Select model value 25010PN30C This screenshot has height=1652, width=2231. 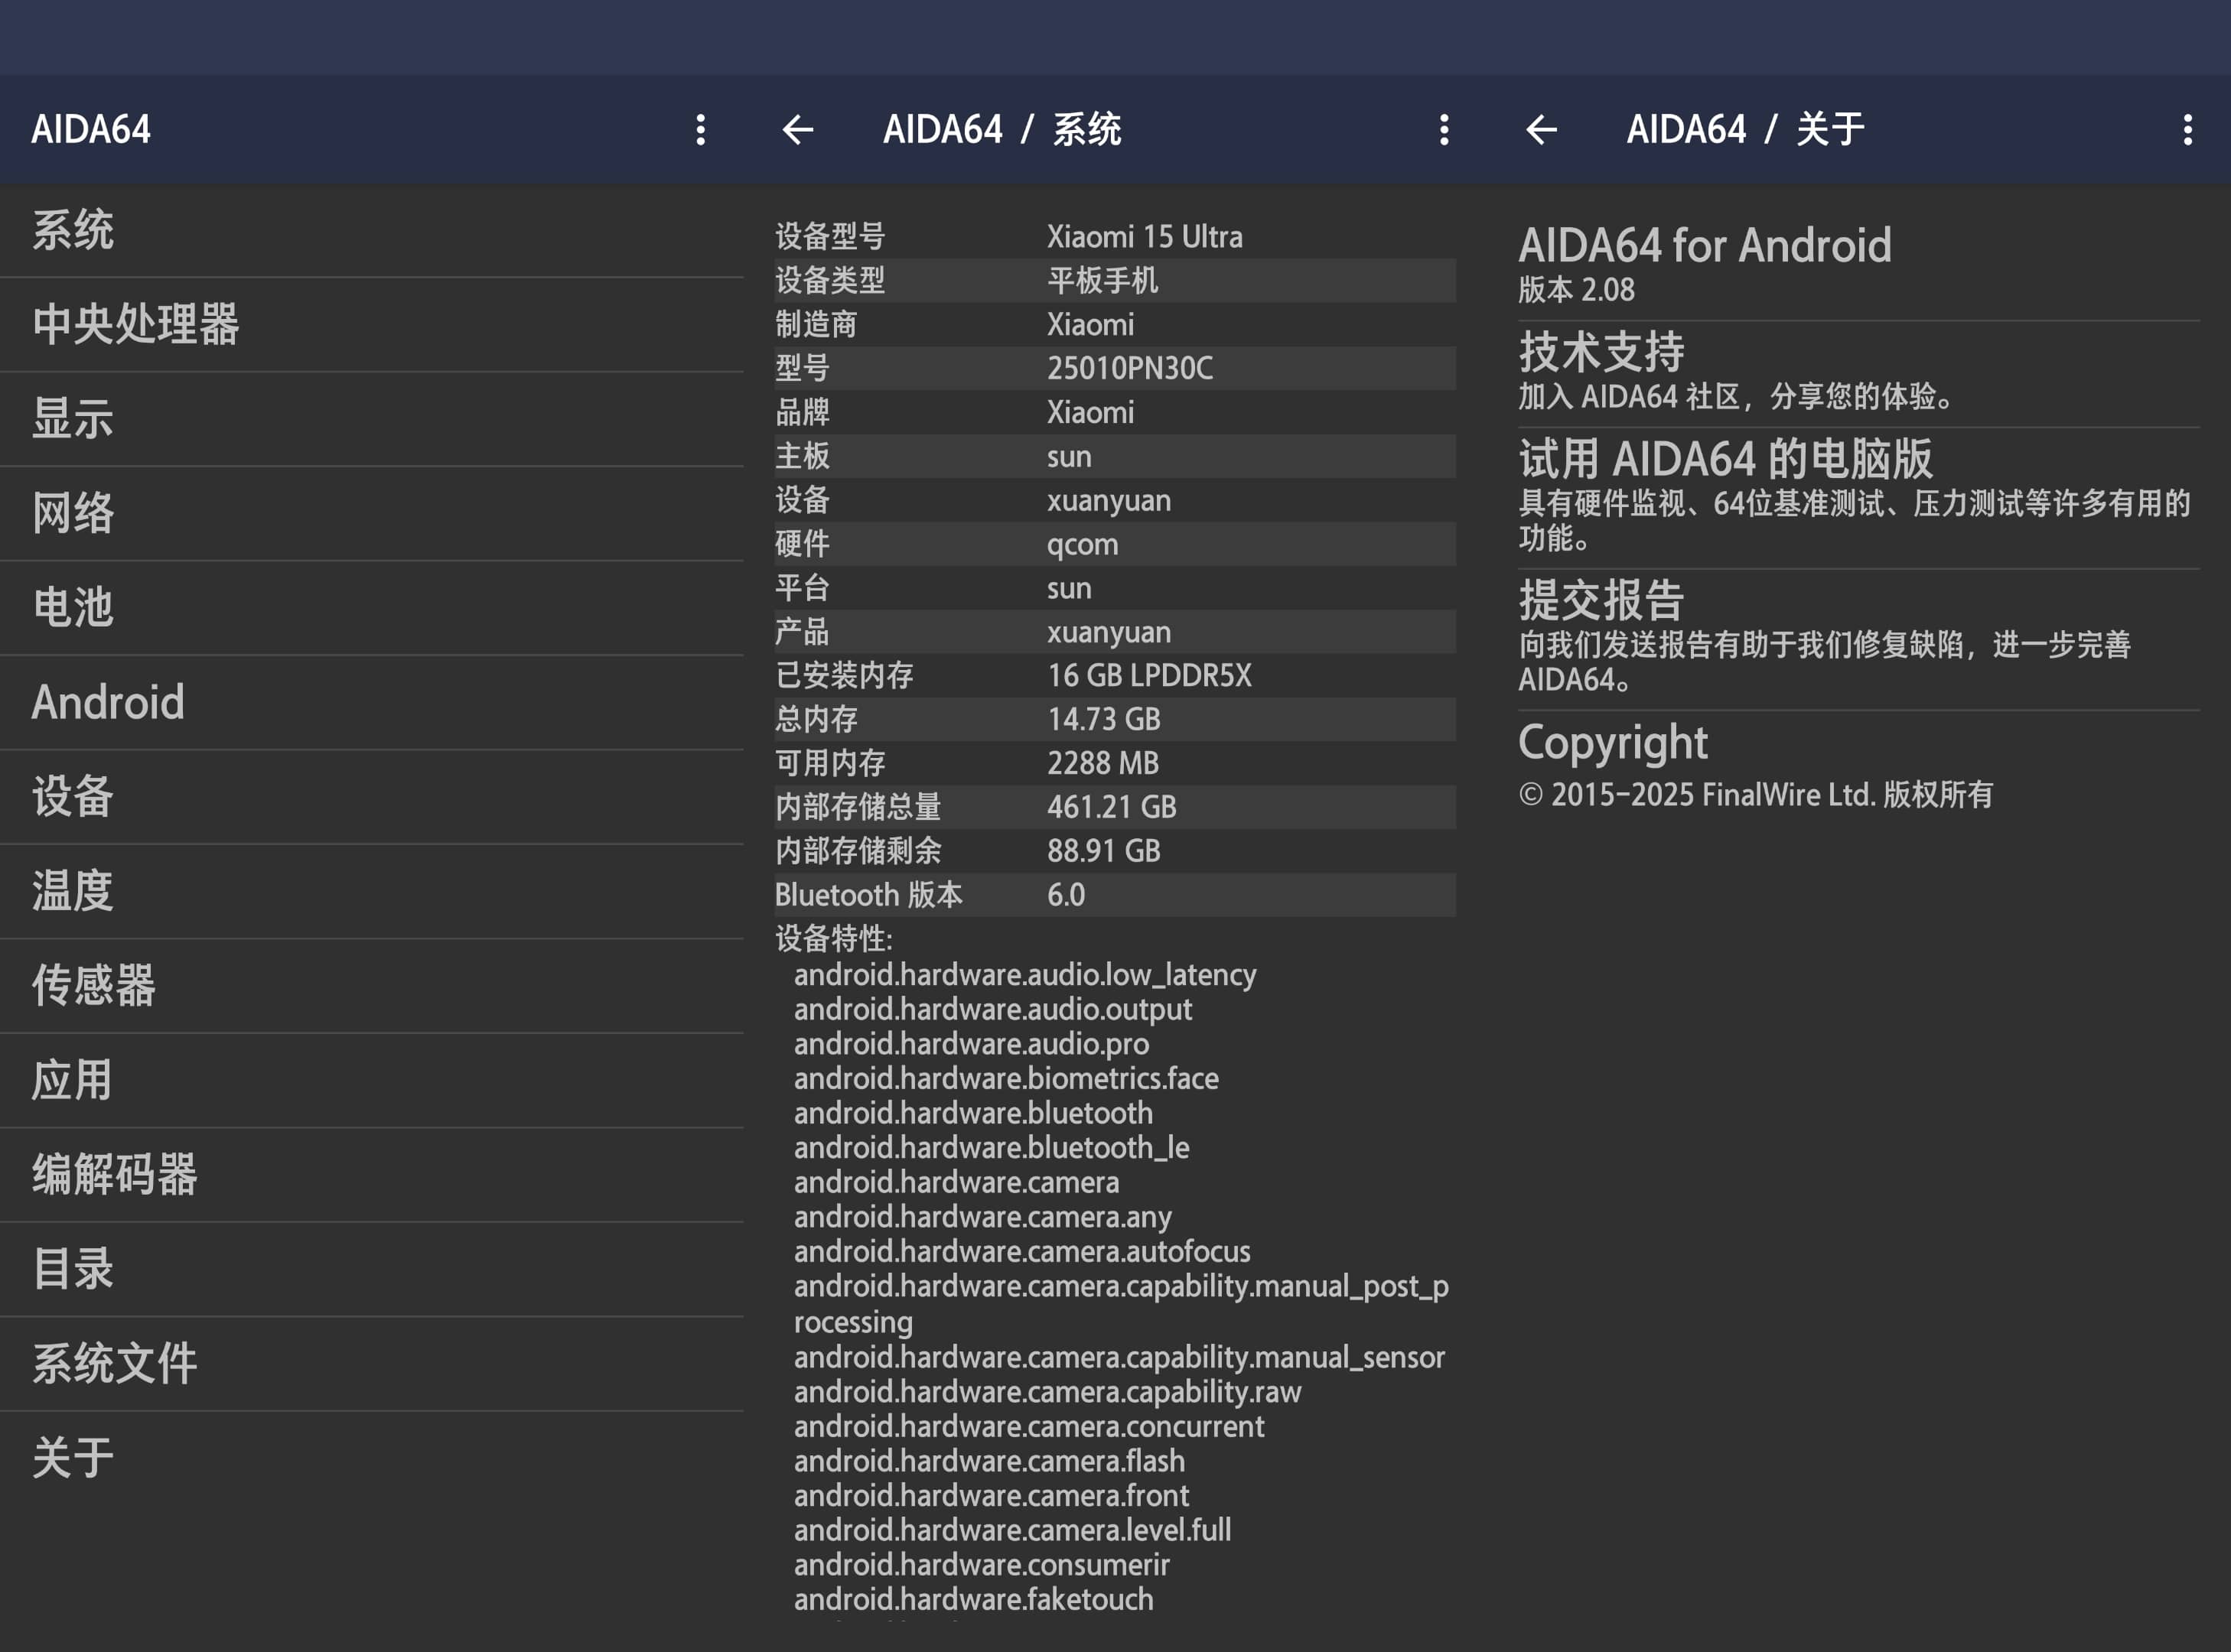click(1129, 369)
